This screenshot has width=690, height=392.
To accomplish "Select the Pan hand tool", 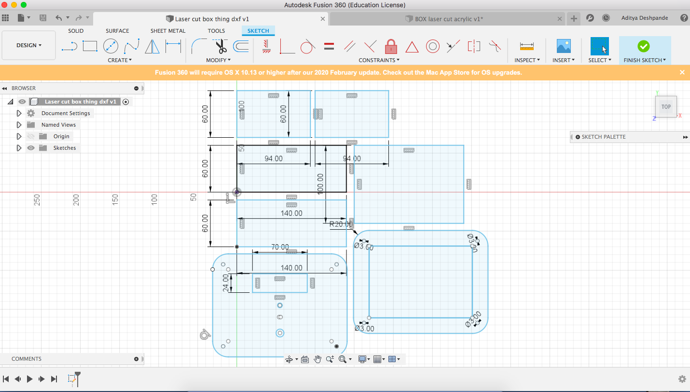I will pos(317,359).
